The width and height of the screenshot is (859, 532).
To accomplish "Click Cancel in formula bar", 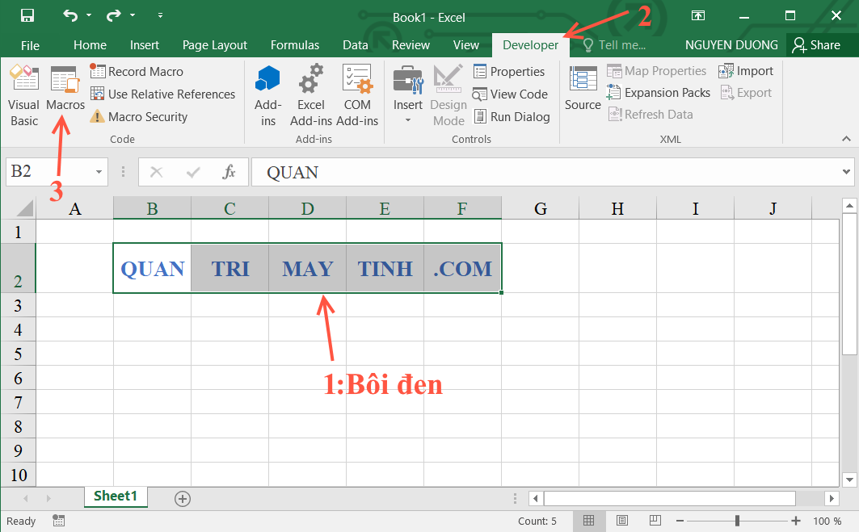I will [156, 173].
